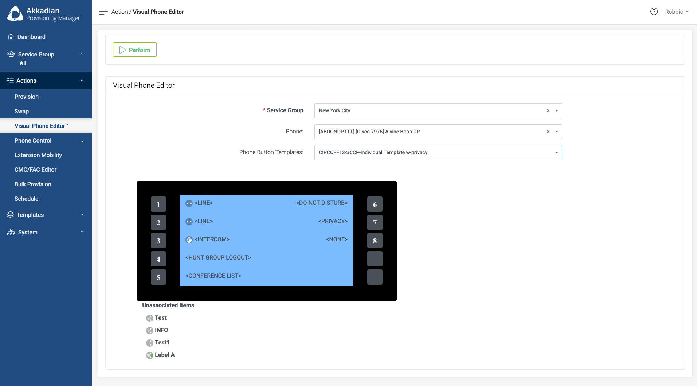Screen dimensions: 697x386
Task: Expand Service Group All in sidebar
Action: click(46, 59)
